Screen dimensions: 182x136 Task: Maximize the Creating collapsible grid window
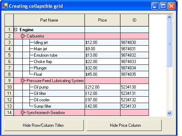[163, 6]
